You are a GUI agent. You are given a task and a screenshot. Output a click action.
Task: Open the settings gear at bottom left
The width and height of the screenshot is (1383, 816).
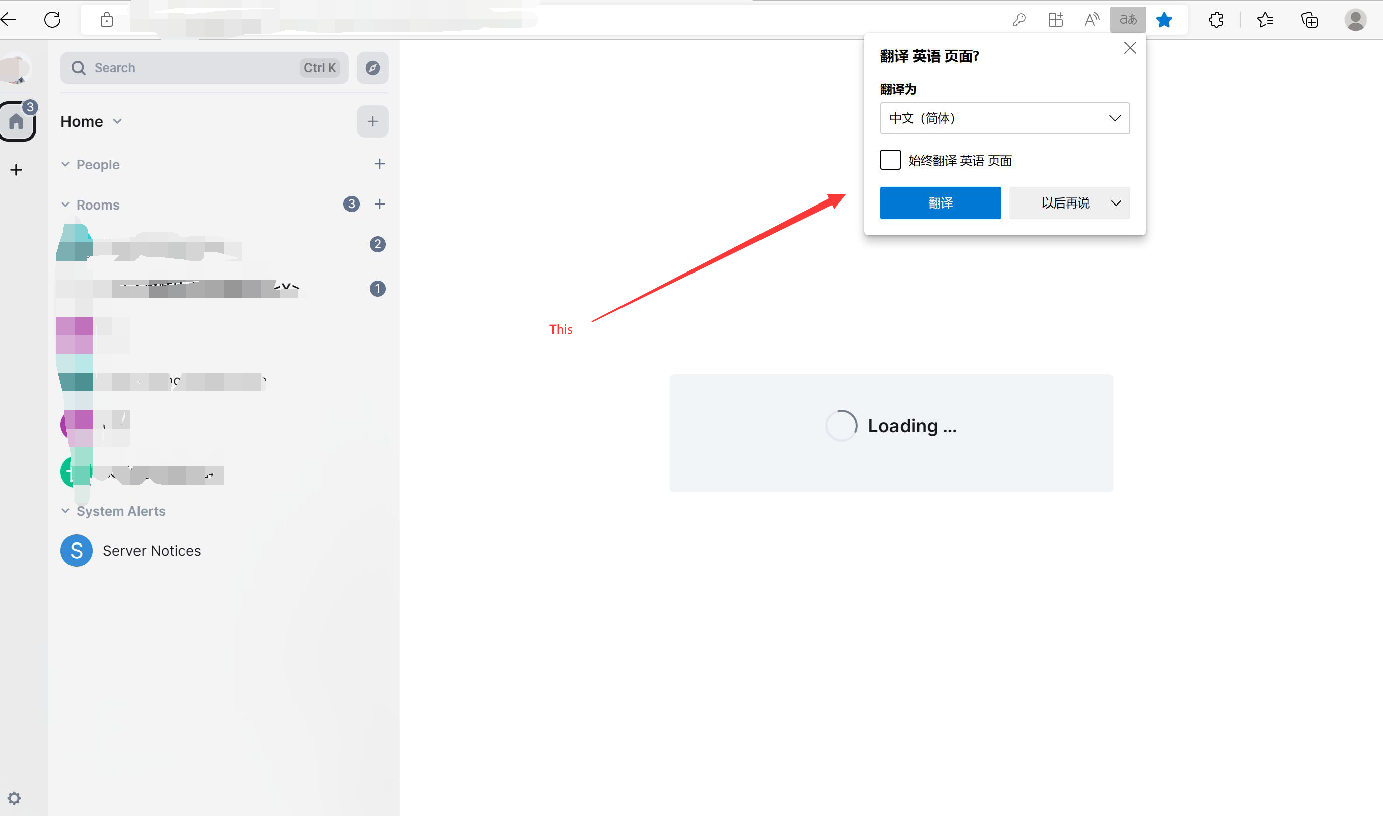pos(15,798)
